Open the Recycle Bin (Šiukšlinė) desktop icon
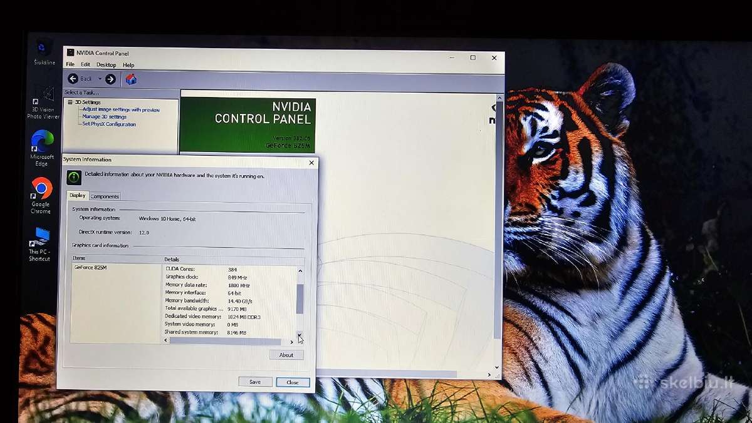 pyautogui.click(x=43, y=53)
